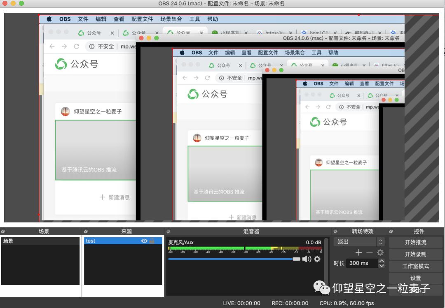Screen dimensions: 445x308
Task: Click 基于腾讯云的OBS 推流 card in outermost capture
Action: tap(95, 150)
